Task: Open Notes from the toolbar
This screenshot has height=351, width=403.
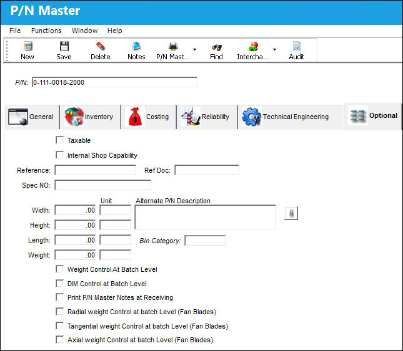Action: point(136,50)
